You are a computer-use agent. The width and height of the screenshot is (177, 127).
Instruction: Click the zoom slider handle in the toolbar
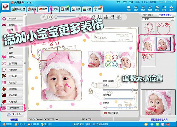[56, 17]
